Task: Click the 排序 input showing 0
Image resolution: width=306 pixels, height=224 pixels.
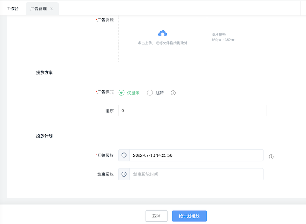Action: tap(191, 110)
